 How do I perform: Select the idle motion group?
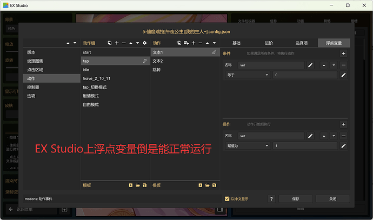(x=115, y=70)
